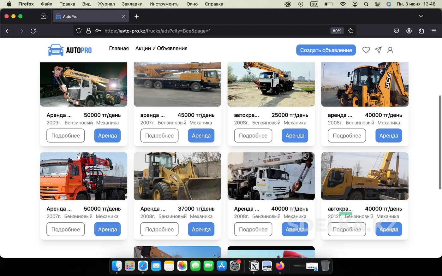Open the Инструменты menu
This screenshot has width=442, height=276.
point(164,4)
